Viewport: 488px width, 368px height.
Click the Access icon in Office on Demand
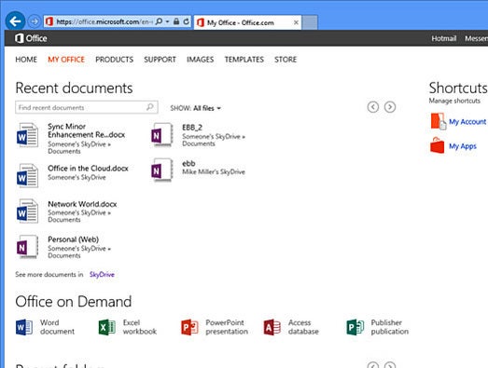click(x=272, y=327)
